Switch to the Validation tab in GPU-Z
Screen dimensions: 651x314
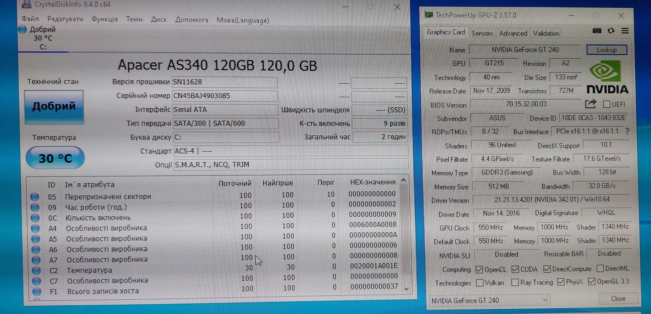click(546, 33)
